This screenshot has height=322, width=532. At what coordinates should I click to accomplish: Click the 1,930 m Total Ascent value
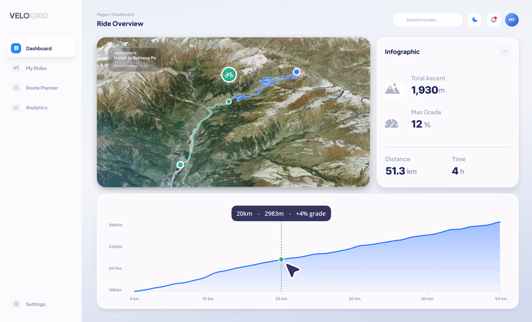(428, 90)
